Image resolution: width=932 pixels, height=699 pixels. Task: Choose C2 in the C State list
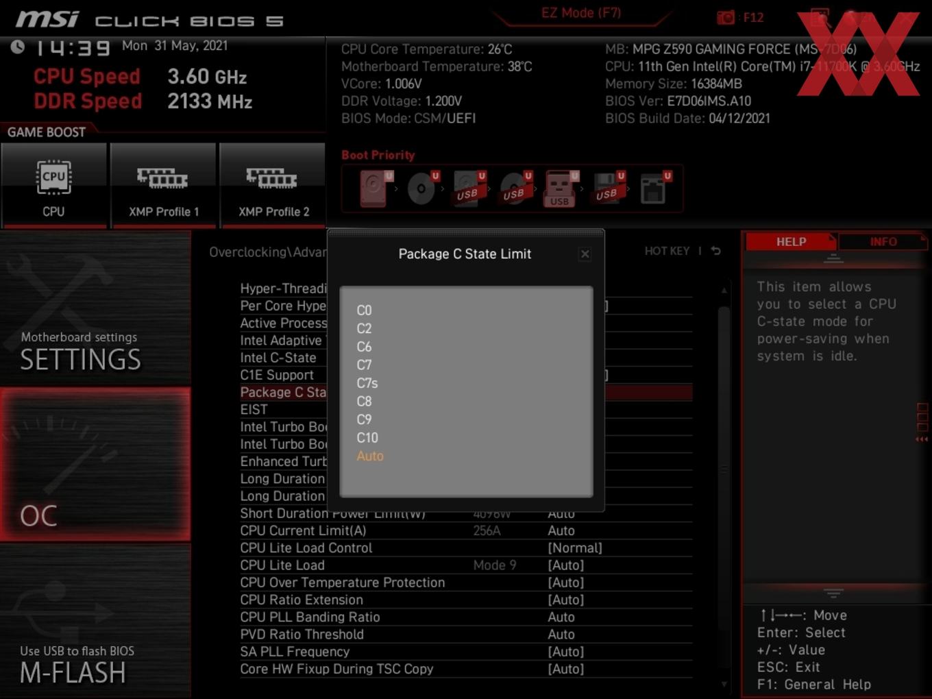point(364,328)
